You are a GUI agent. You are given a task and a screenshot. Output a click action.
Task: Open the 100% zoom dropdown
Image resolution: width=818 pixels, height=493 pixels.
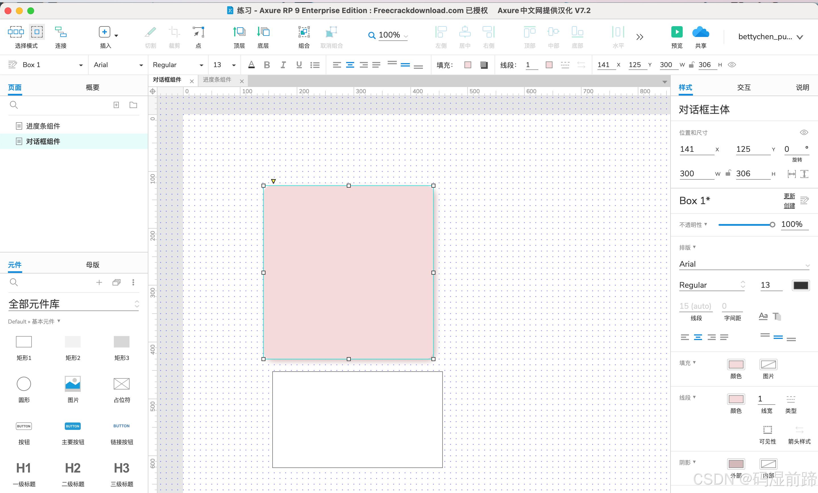tap(406, 36)
